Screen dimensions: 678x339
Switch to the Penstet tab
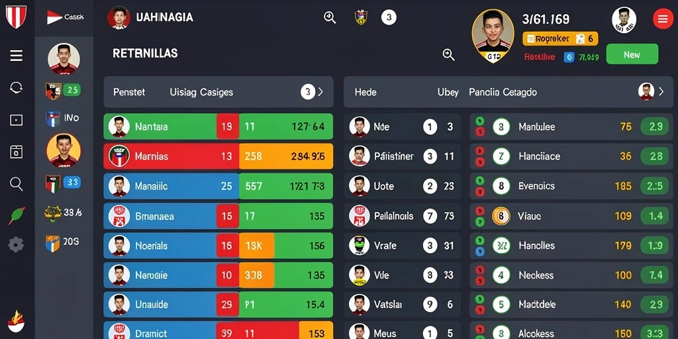click(x=129, y=92)
